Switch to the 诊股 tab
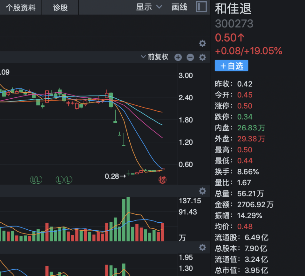Viewport: 305px width, 276px height. (x=60, y=8)
